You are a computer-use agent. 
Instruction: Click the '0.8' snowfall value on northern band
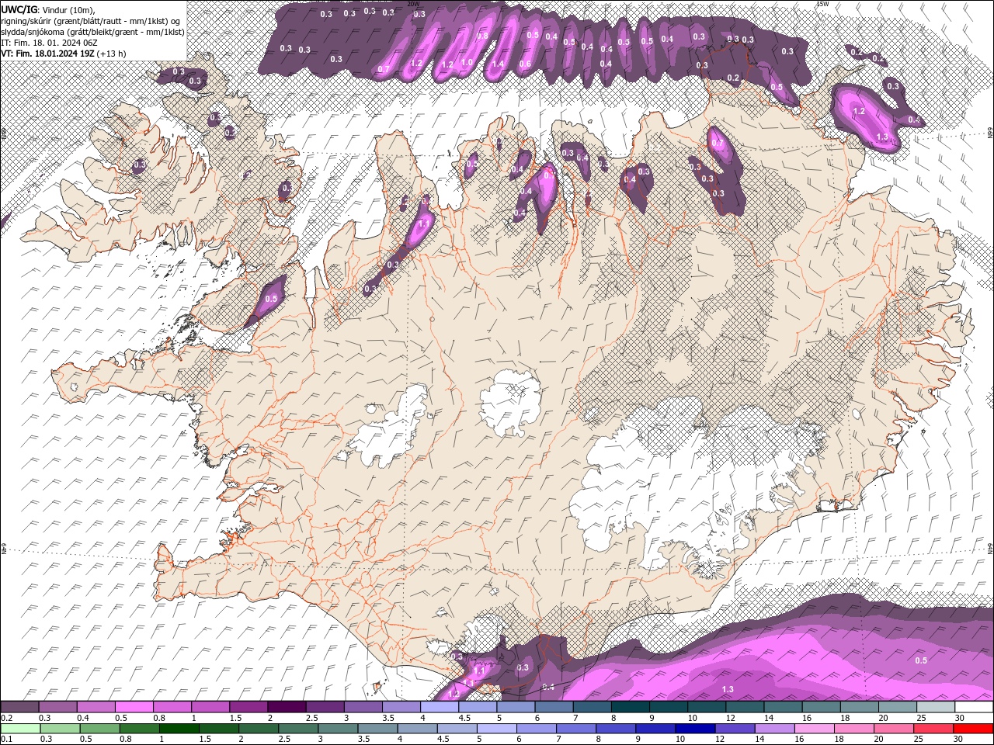[482, 36]
